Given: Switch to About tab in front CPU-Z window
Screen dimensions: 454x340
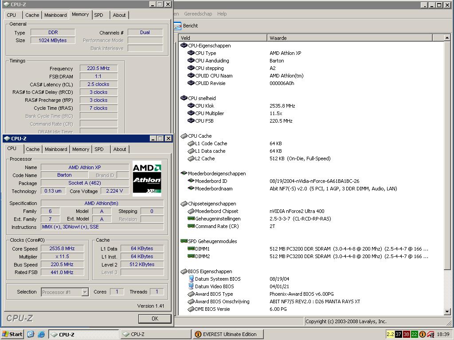Looking at the screenshot, I should [x=120, y=150].
